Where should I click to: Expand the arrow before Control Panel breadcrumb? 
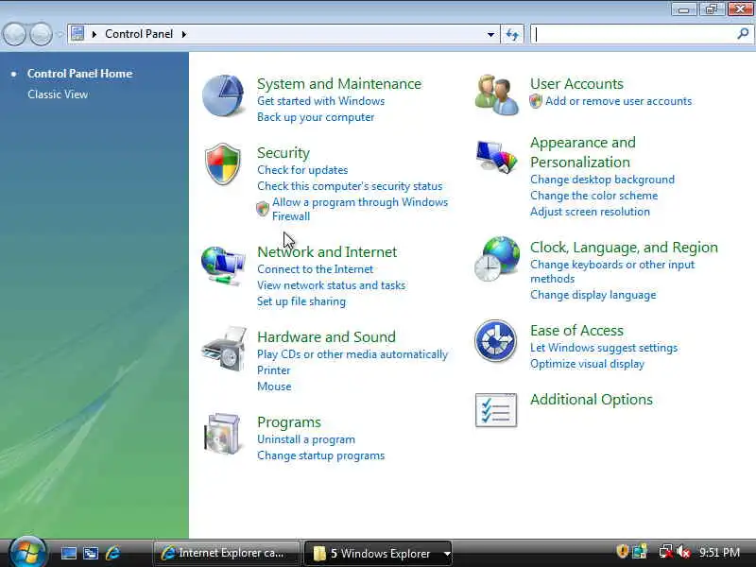[x=94, y=34]
